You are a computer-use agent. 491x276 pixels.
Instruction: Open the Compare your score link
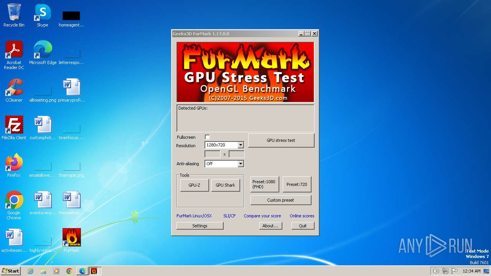click(262, 216)
